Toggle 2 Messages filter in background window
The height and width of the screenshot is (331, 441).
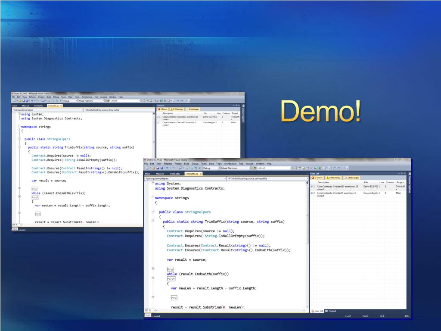(193, 109)
